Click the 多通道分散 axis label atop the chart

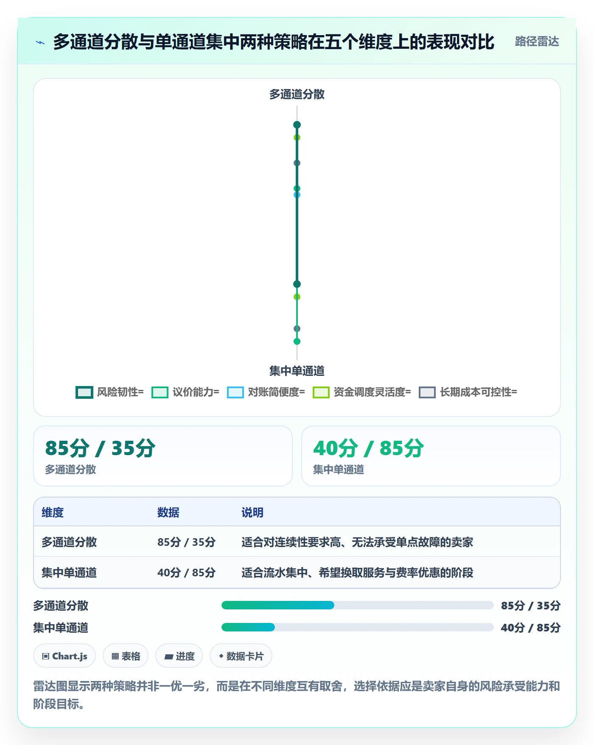(297, 95)
